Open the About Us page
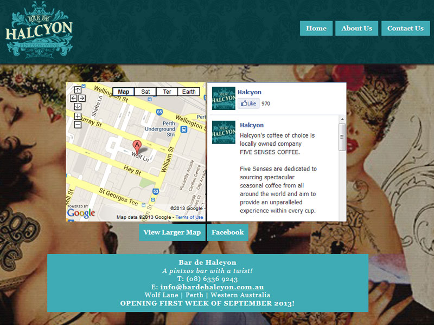 (356, 28)
